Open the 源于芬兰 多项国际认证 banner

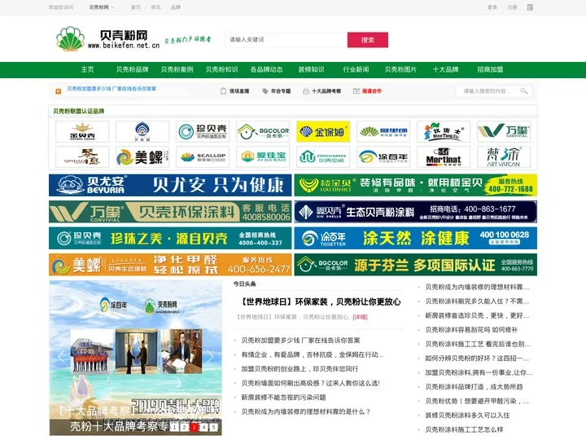[x=416, y=265]
